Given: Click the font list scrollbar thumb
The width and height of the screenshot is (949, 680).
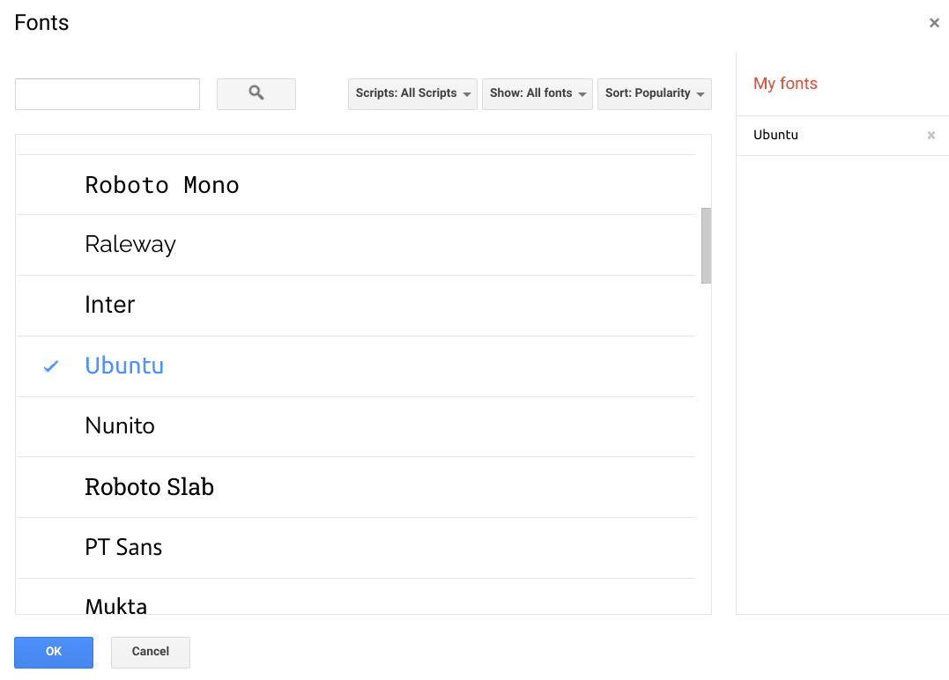Looking at the screenshot, I should point(706,246).
